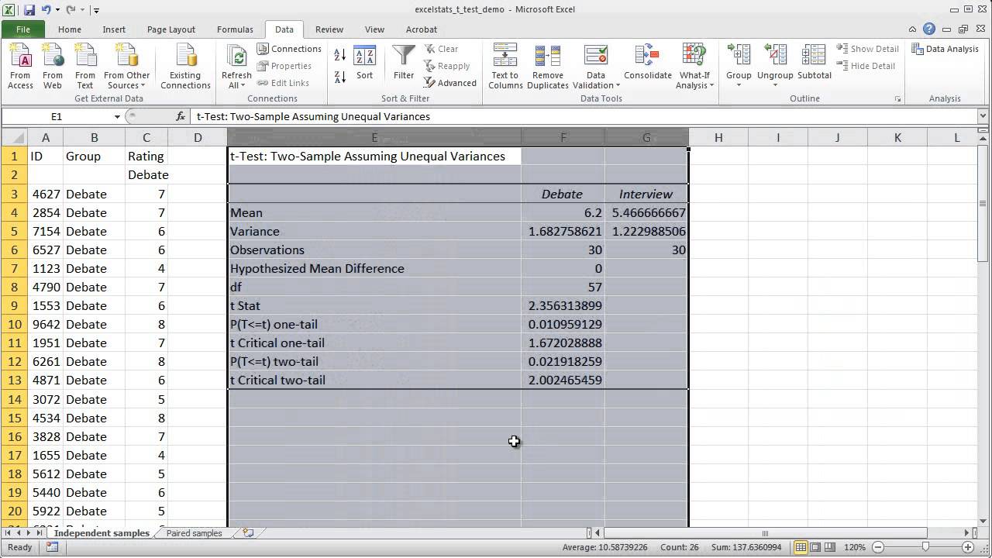This screenshot has width=992, height=558.
Task: Expand the formula bar
Action: [x=983, y=116]
